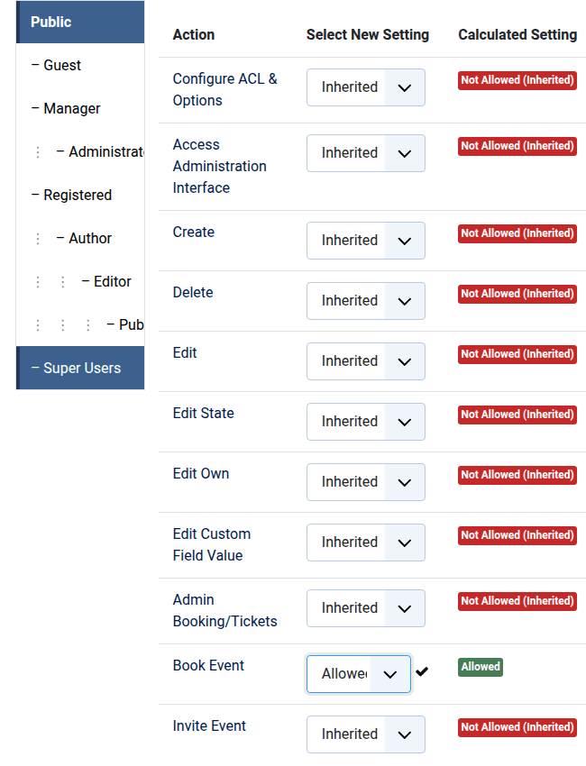This screenshot has height=766, width=586.
Task: Select the Public user group tab
Action: click(x=79, y=22)
